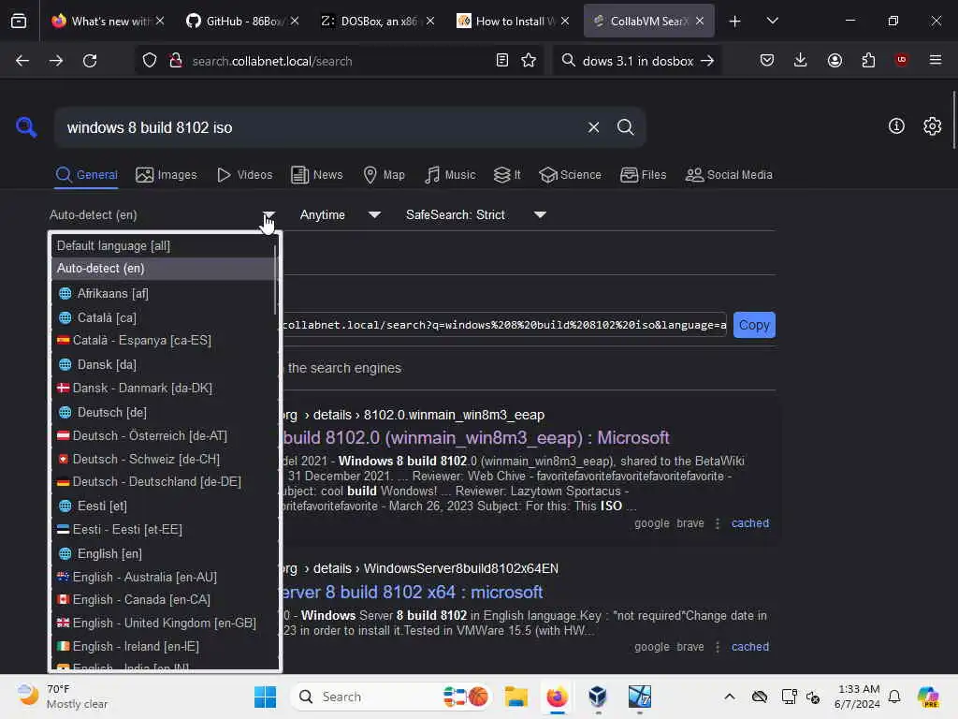Switch to the General search tab
This screenshot has height=719, width=958.
86,175
